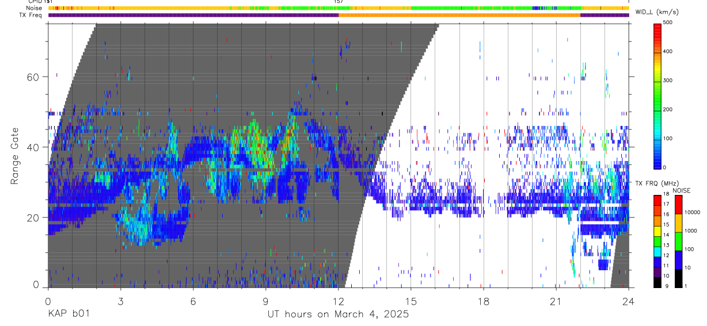Click the 'NOISE' legend title
The height and width of the screenshot is (326, 707).
(682, 191)
